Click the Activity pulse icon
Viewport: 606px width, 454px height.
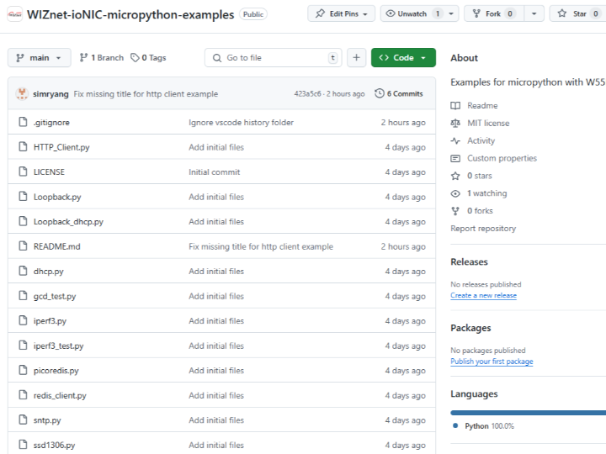(455, 140)
